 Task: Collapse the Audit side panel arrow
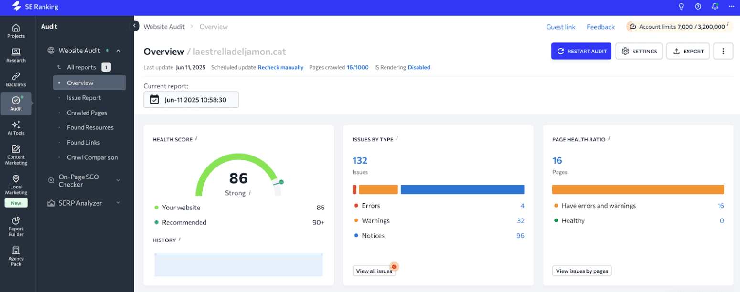(x=134, y=26)
